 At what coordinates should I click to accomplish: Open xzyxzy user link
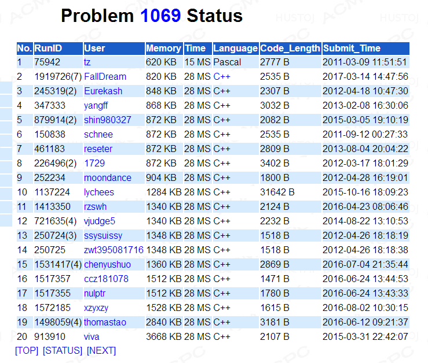pyautogui.click(x=96, y=308)
